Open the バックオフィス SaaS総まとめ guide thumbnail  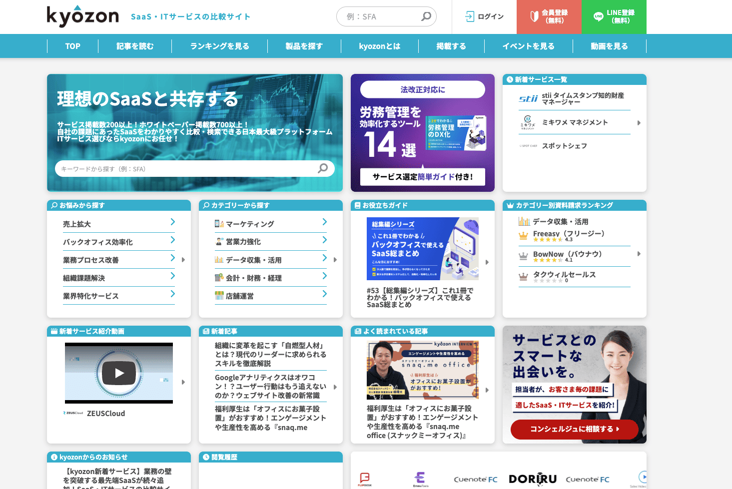(x=423, y=249)
